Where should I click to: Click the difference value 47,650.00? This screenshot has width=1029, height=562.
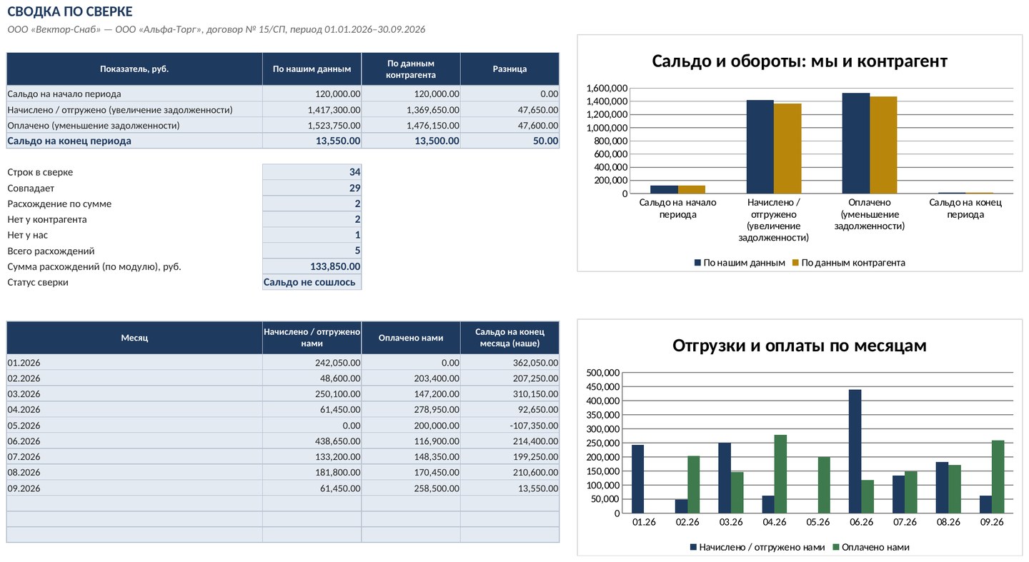coord(510,110)
